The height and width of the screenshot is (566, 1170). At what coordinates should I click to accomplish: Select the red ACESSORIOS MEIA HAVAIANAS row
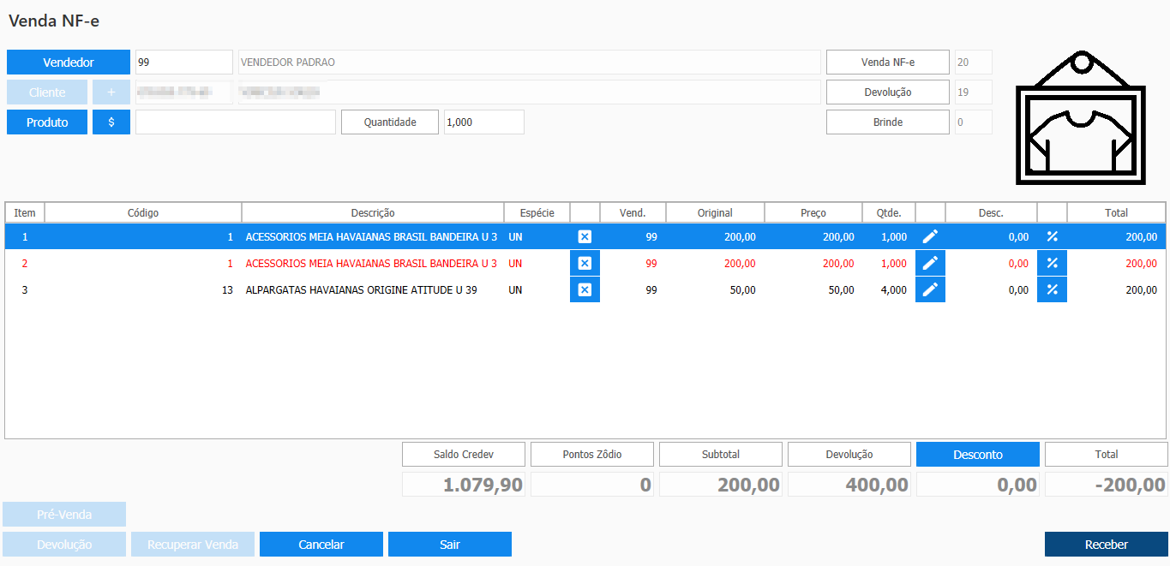(585, 264)
